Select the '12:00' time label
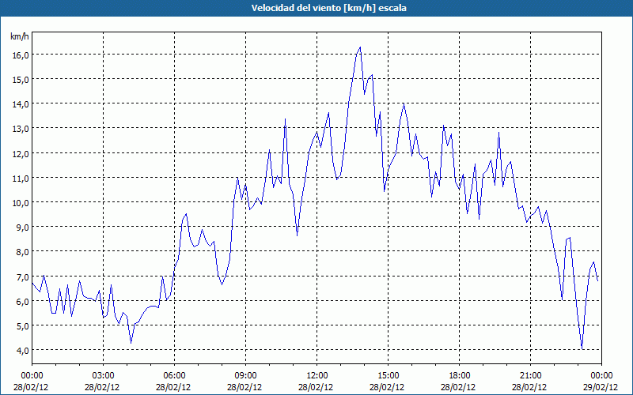633x395 pixels. pyautogui.click(x=317, y=376)
